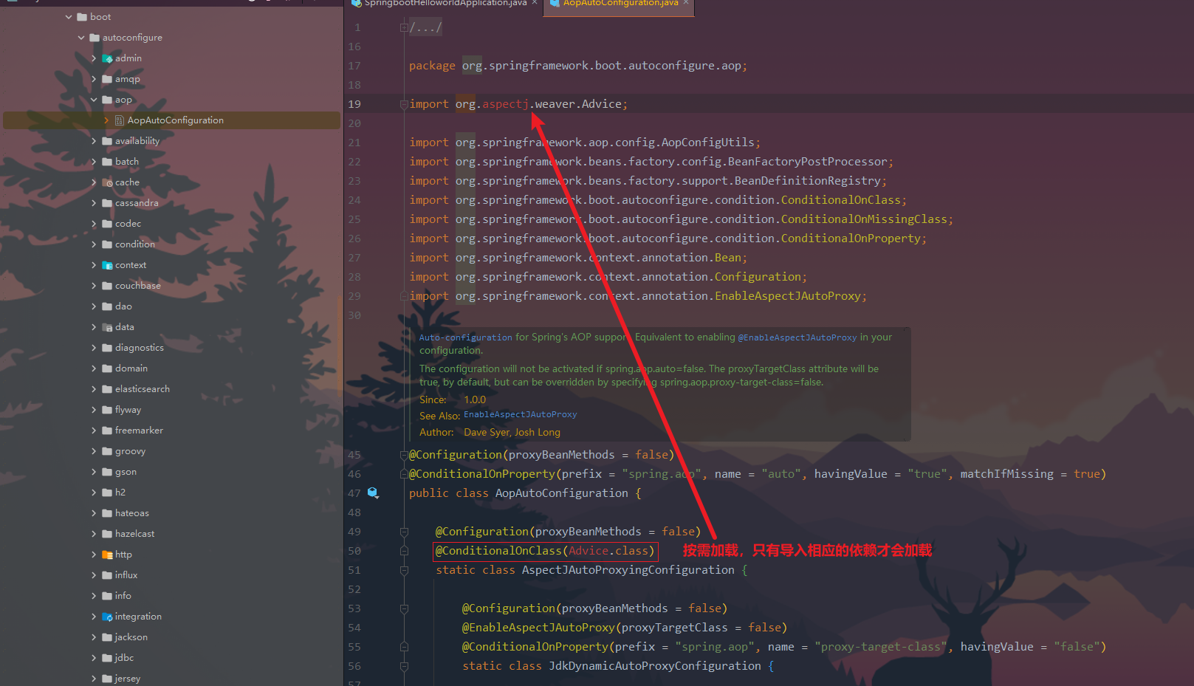Click the cache package icon
Viewport: 1194px width, 686px height.
coord(107,182)
